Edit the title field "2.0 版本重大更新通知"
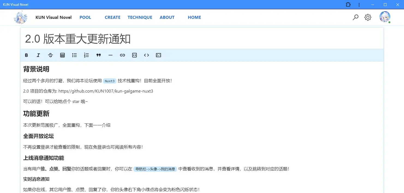 pyautogui.click(x=202, y=39)
